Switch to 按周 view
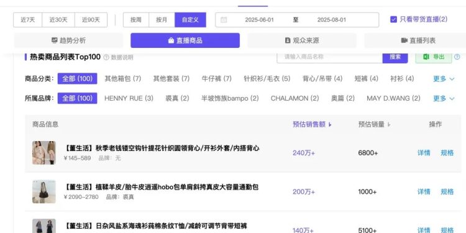 coord(136,20)
